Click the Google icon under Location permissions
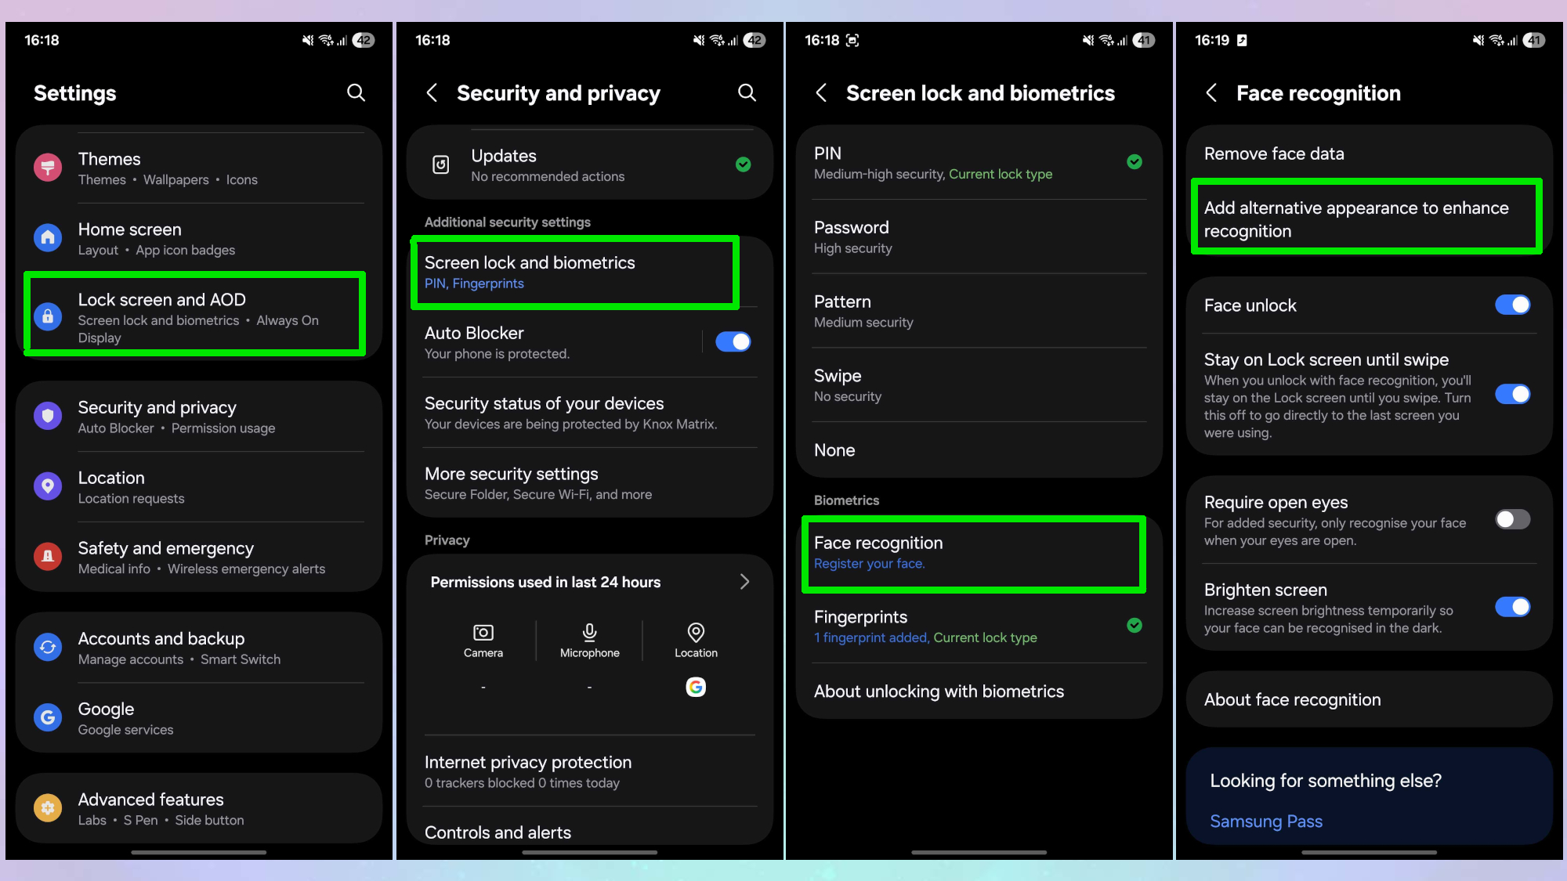Viewport: 1567px width, 881px height. [x=696, y=687]
